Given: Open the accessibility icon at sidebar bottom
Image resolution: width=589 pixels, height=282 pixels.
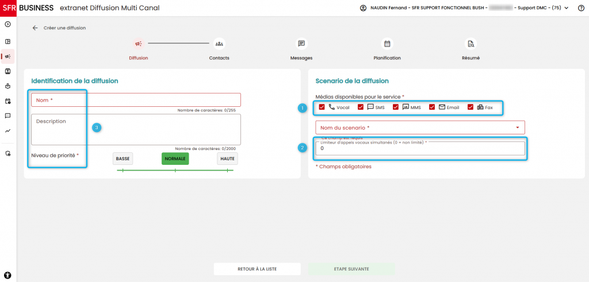Looking at the screenshot, I should click(8, 275).
